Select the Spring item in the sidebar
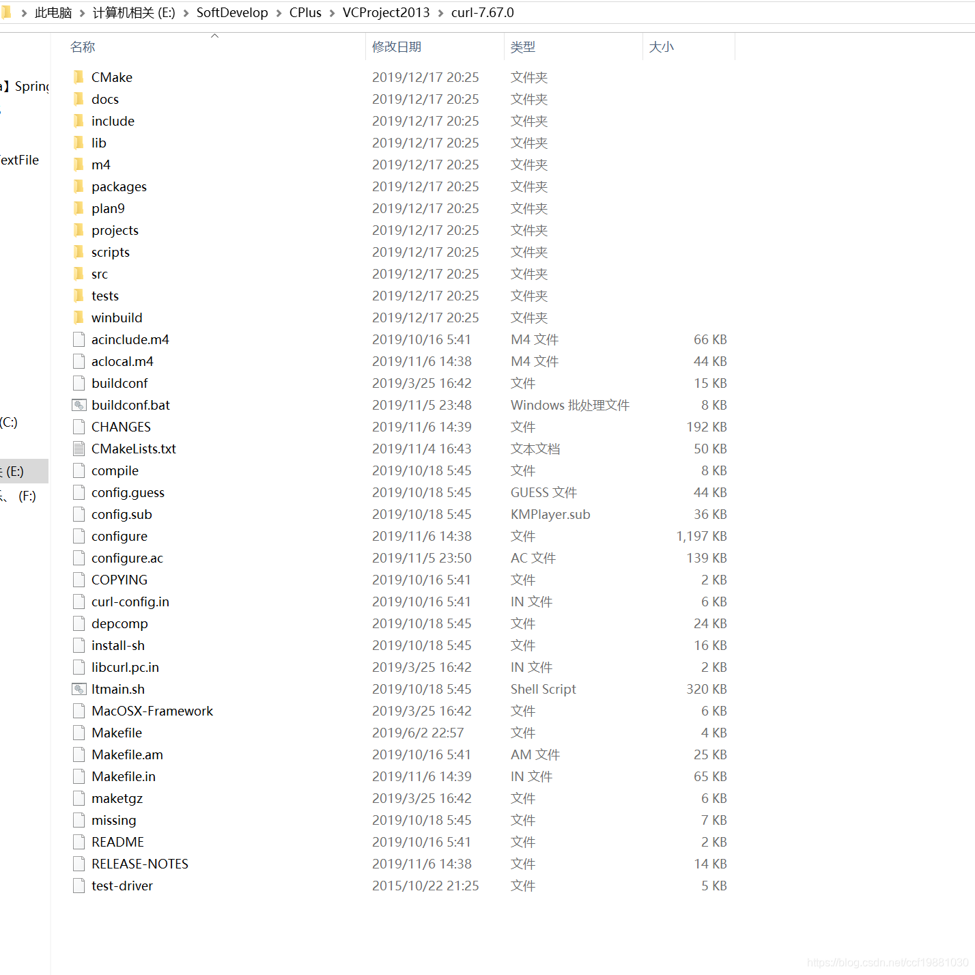The height and width of the screenshot is (975, 975). point(25,86)
